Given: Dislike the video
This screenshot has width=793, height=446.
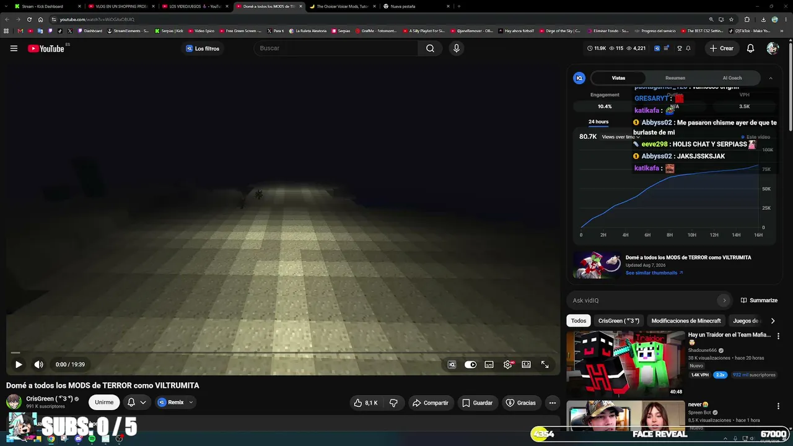Looking at the screenshot, I should pos(393,403).
